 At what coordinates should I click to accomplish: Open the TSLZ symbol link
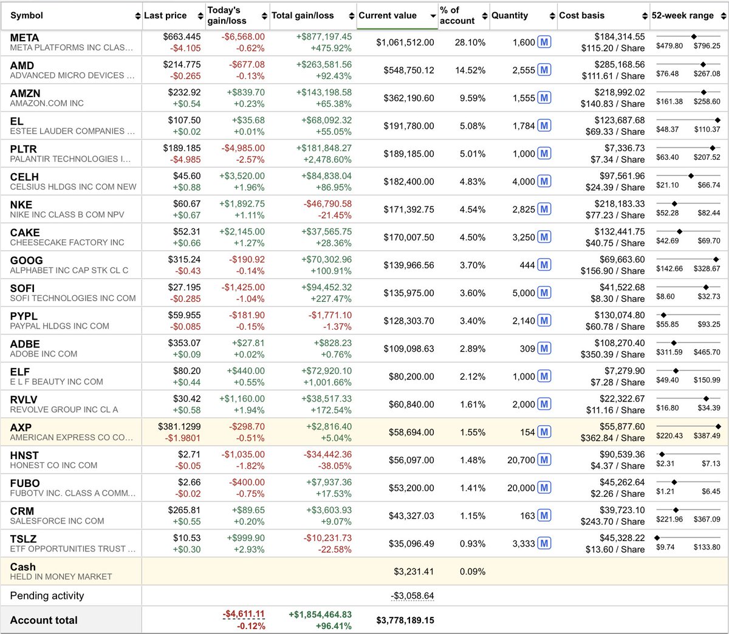coord(23,539)
